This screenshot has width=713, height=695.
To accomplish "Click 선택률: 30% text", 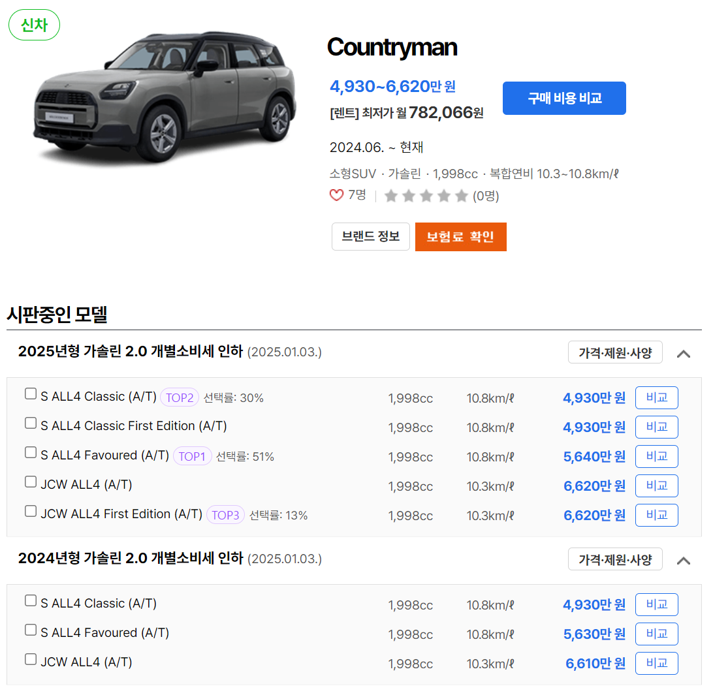I will pyautogui.click(x=233, y=398).
